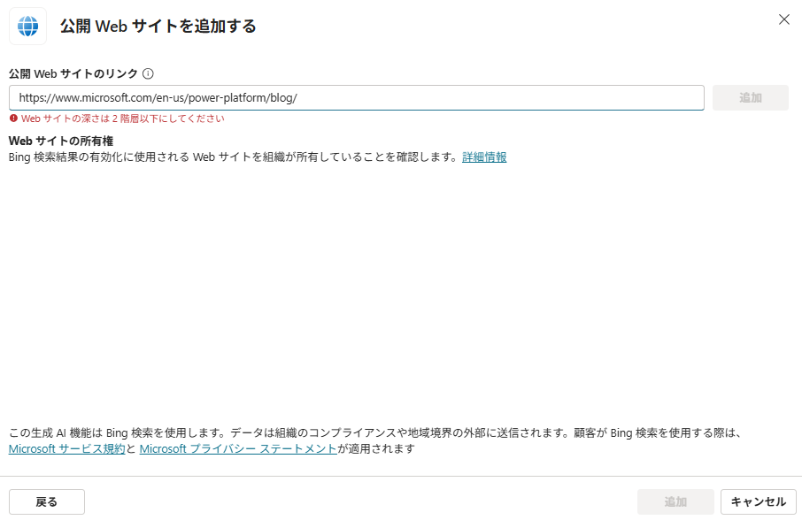
Task: Click the 戻る button
Action: click(x=47, y=501)
